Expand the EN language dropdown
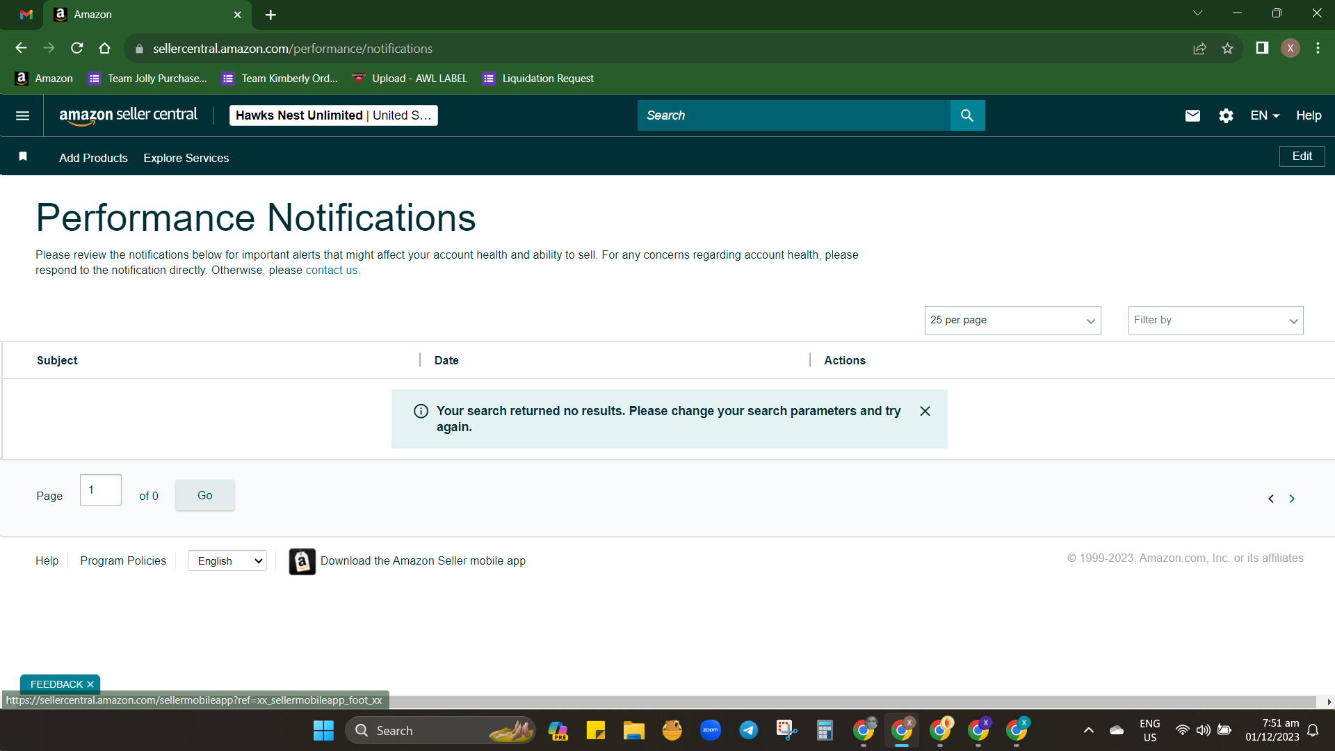Viewport: 1335px width, 751px height. coord(1265,115)
